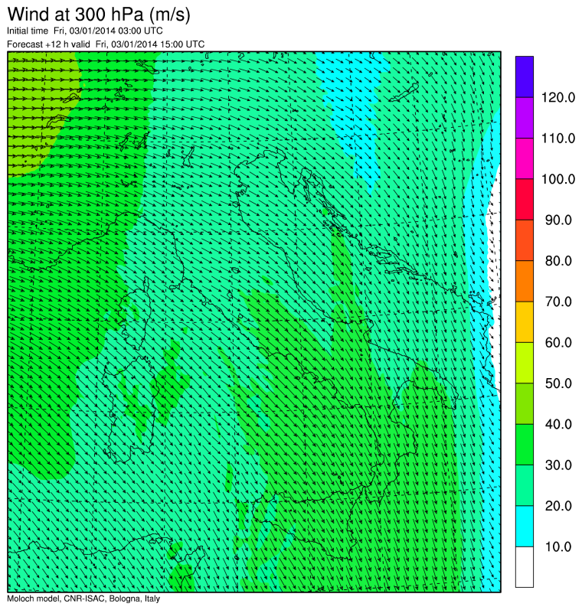Click the 80.0 legend label
Image resolution: width=582 pixels, height=610 pixels.
[558, 261]
